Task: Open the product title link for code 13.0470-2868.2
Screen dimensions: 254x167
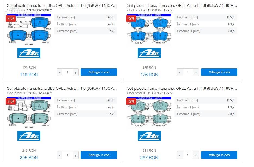Action: (x=62, y=88)
